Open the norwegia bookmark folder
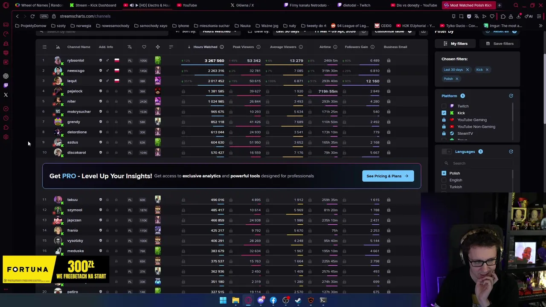The width and height of the screenshot is (546, 307). [80, 26]
